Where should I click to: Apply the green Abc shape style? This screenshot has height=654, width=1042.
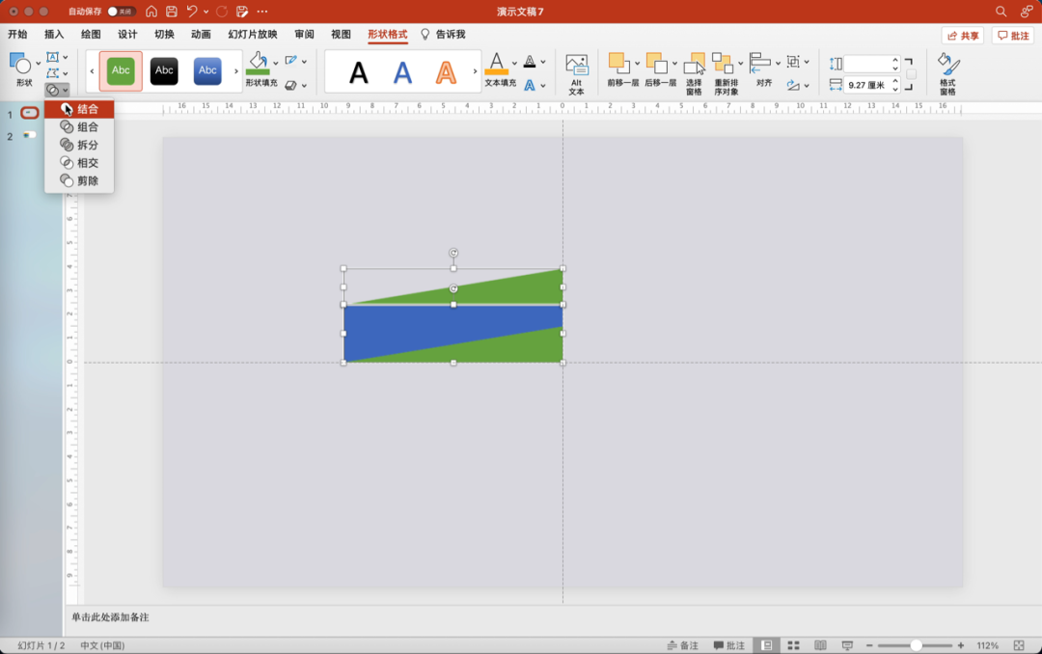121,70
